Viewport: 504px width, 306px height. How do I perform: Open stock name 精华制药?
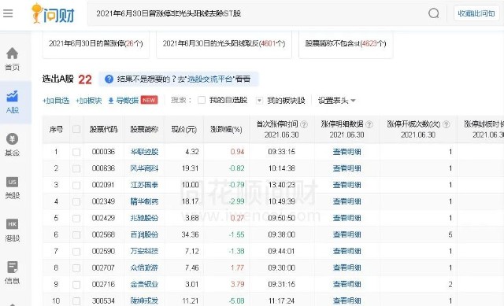coord(144,201)
